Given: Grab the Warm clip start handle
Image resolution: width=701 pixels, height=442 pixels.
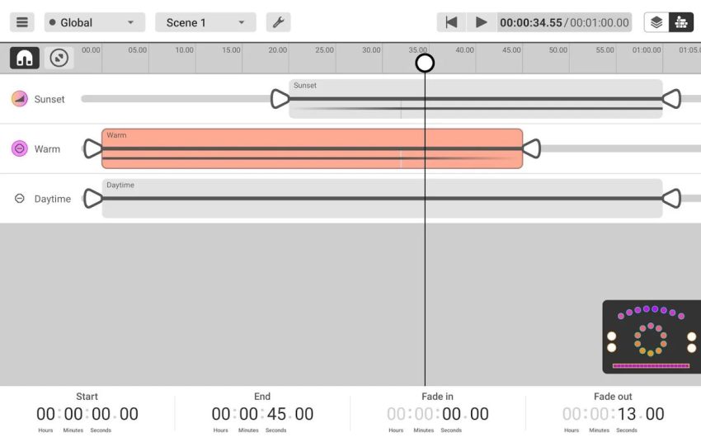Looking at the screenshot, I should click(93, 148).
